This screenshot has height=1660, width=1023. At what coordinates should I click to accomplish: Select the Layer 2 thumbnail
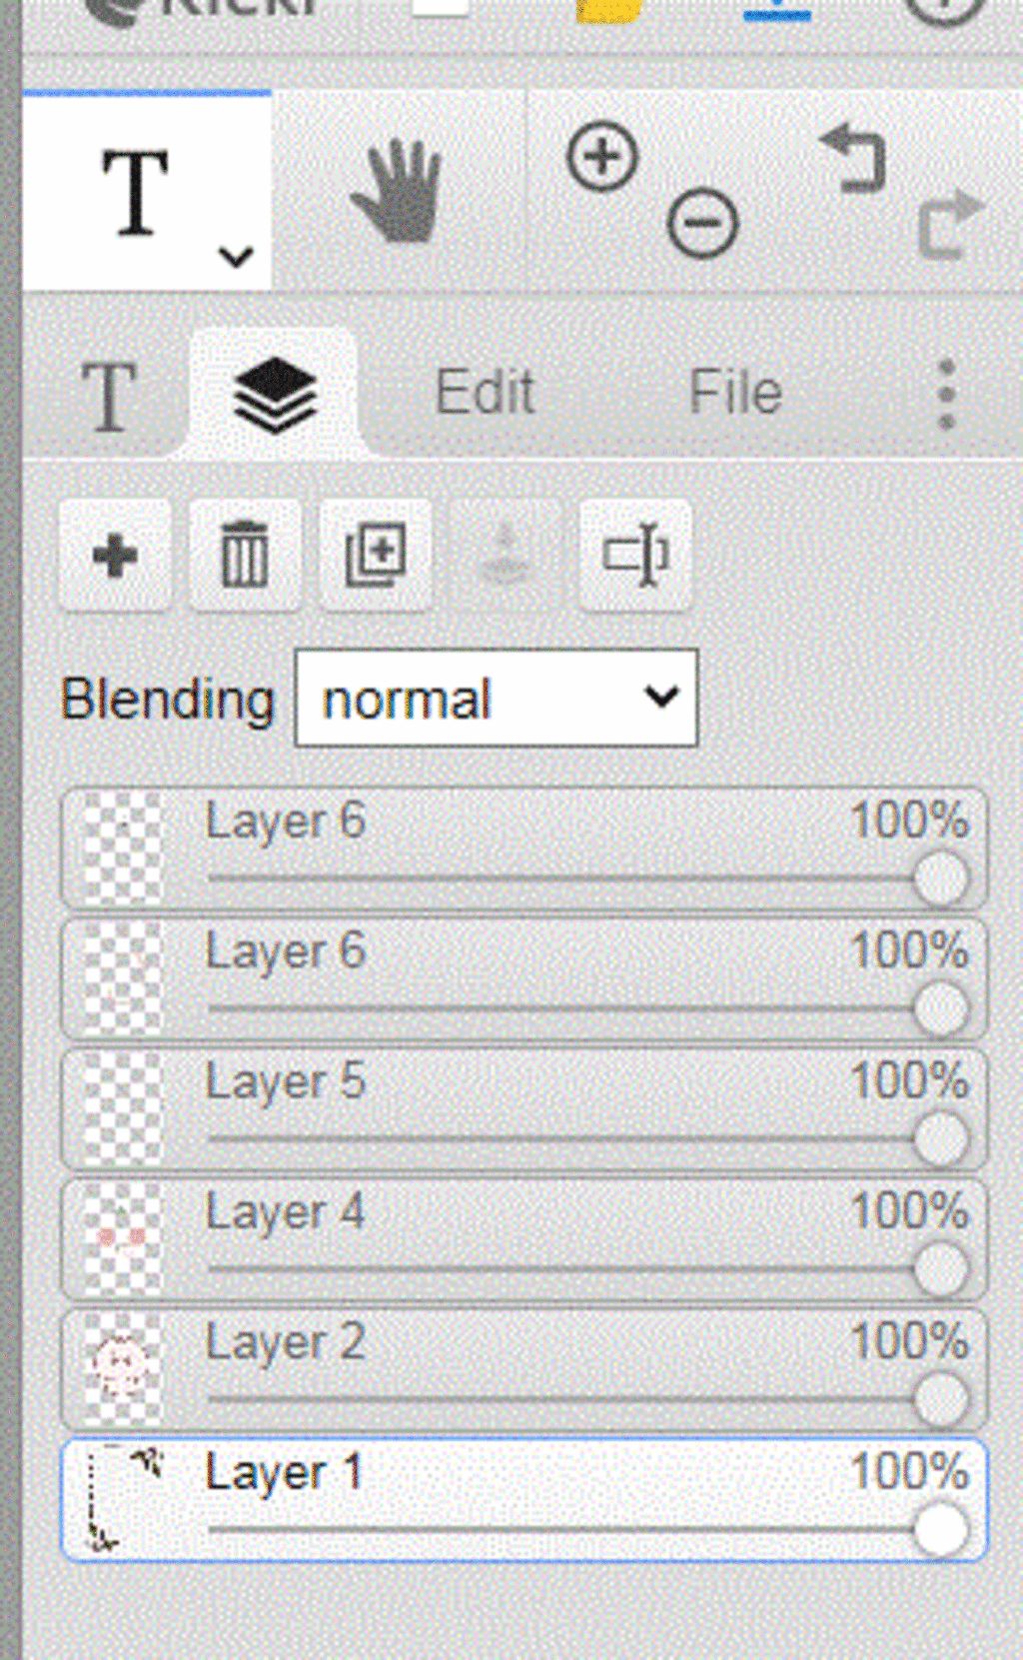pos(122,1369)
